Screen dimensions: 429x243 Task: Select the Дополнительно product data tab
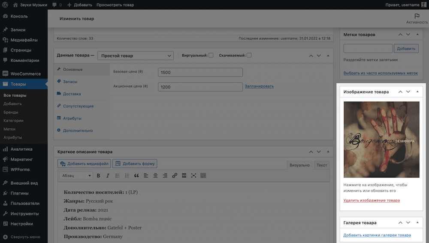click(82, 131)
